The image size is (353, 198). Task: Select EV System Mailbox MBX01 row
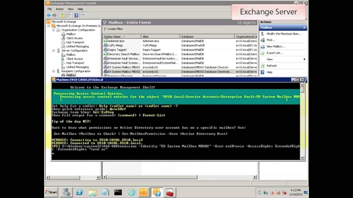180,67
